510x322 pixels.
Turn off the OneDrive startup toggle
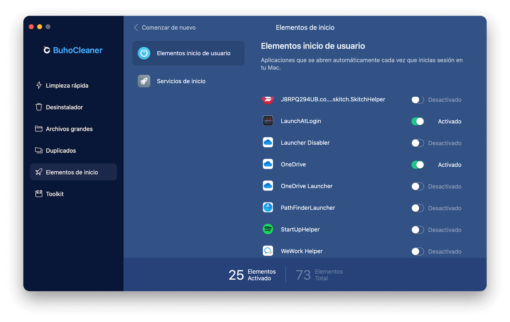(418, 165)
